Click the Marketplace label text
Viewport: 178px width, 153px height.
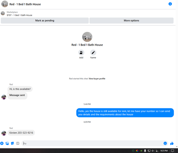click(12, 12)
